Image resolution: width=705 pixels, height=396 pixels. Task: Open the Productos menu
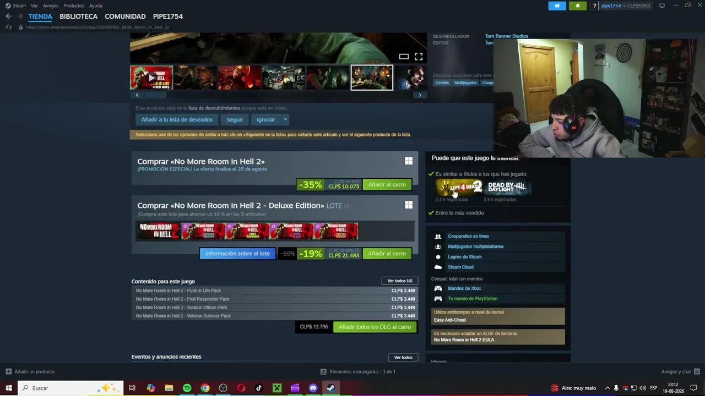[74, 5]
